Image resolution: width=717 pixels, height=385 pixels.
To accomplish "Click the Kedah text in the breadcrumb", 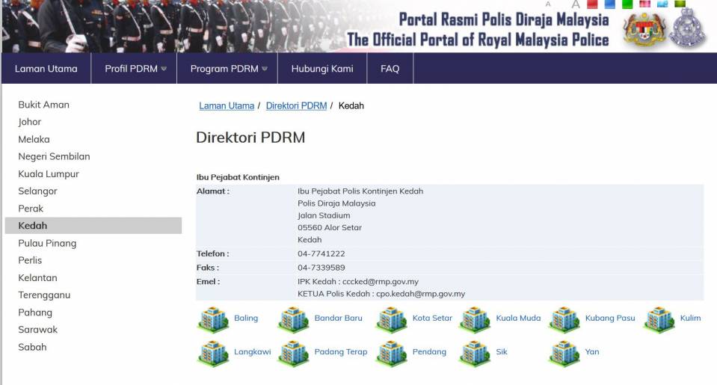I will 351,105.
